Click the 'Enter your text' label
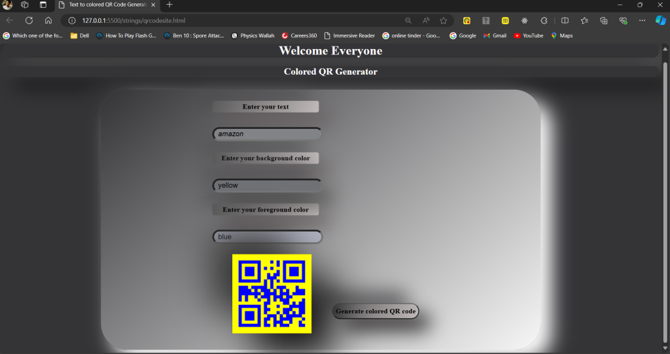670x354 pixels. point(266,107)
